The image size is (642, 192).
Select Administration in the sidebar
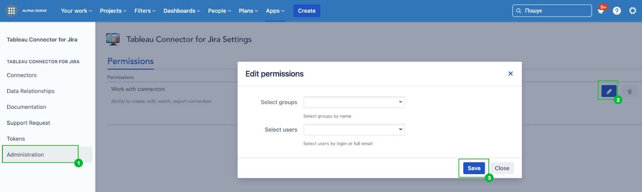[47, 154]
